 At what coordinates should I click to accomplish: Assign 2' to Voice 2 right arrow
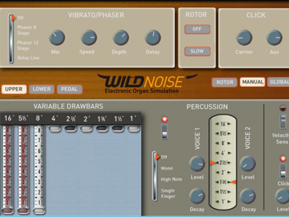click(229, 173)
